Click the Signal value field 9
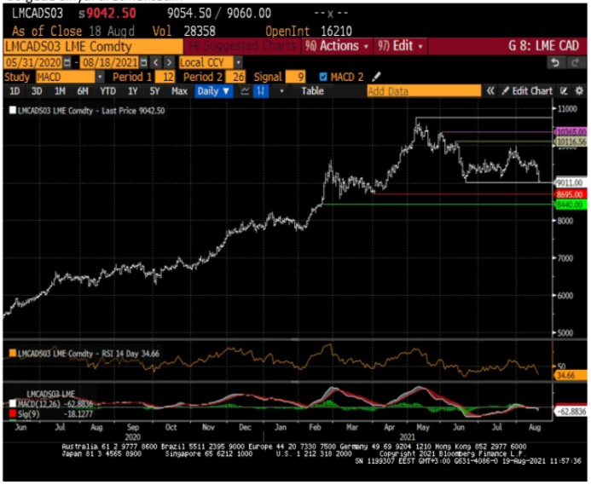 pyautogui.click(x=295, y=77)
